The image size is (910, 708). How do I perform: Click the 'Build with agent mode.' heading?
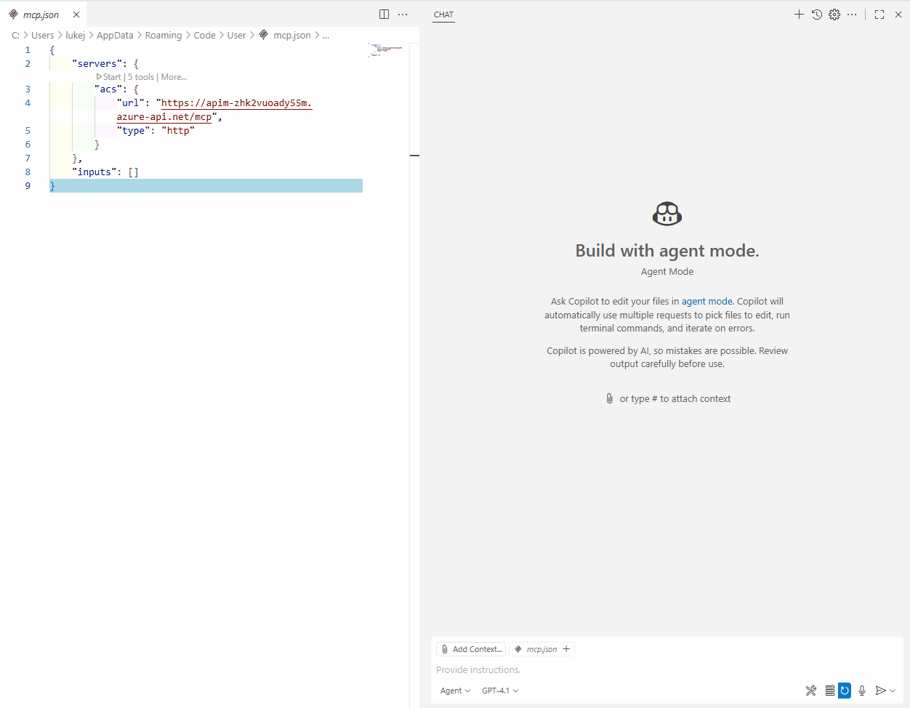[667, 251]
